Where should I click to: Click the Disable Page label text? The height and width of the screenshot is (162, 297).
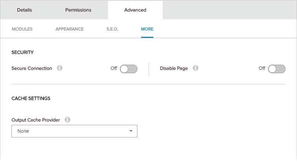point(174,68)
